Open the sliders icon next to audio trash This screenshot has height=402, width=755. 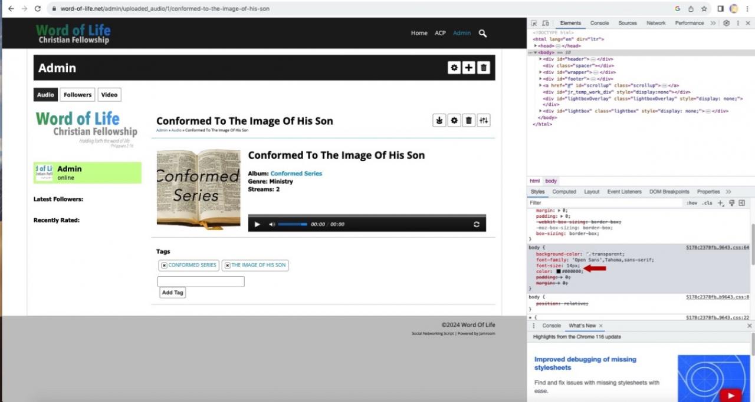point(484,121)
